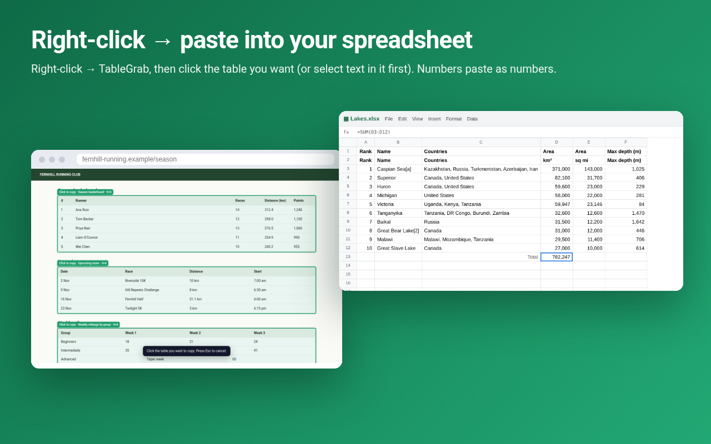The height and width of the screenshot is (444, 711).
Task: Click the '371,000' area cell
Action: (557, 169)
